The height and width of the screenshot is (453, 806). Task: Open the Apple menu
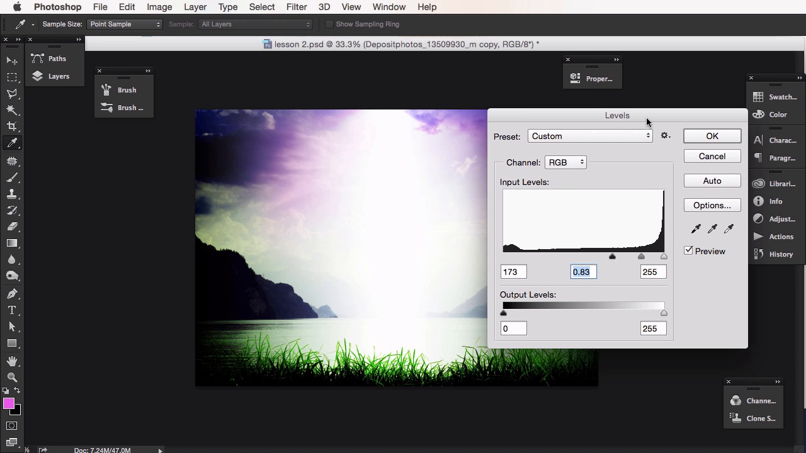[17, 7]
